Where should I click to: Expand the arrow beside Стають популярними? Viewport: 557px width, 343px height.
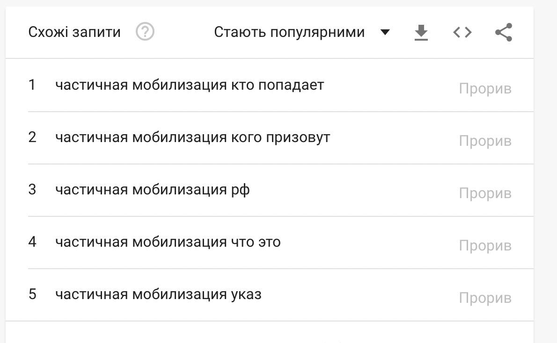(x=385, y=32)
